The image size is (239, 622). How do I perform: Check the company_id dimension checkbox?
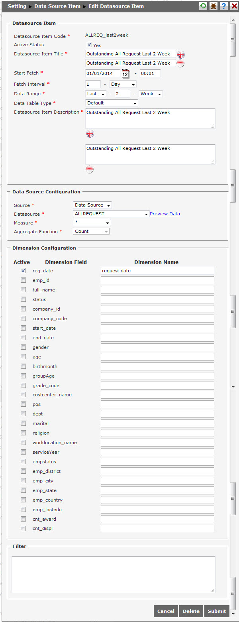pyautogui.click(x=23, y=309)
